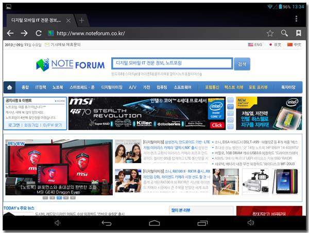Click the 검색 search button

point(242,64)
